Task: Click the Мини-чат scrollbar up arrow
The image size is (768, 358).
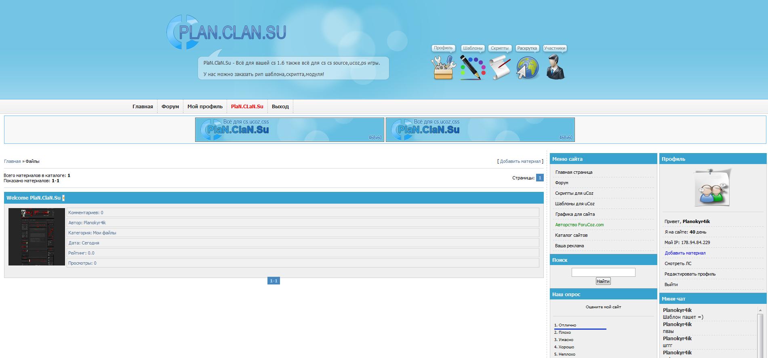Action: 760,310
